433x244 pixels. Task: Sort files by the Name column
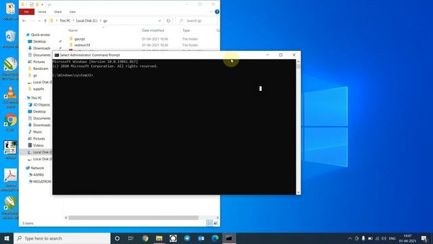point(73,30)
